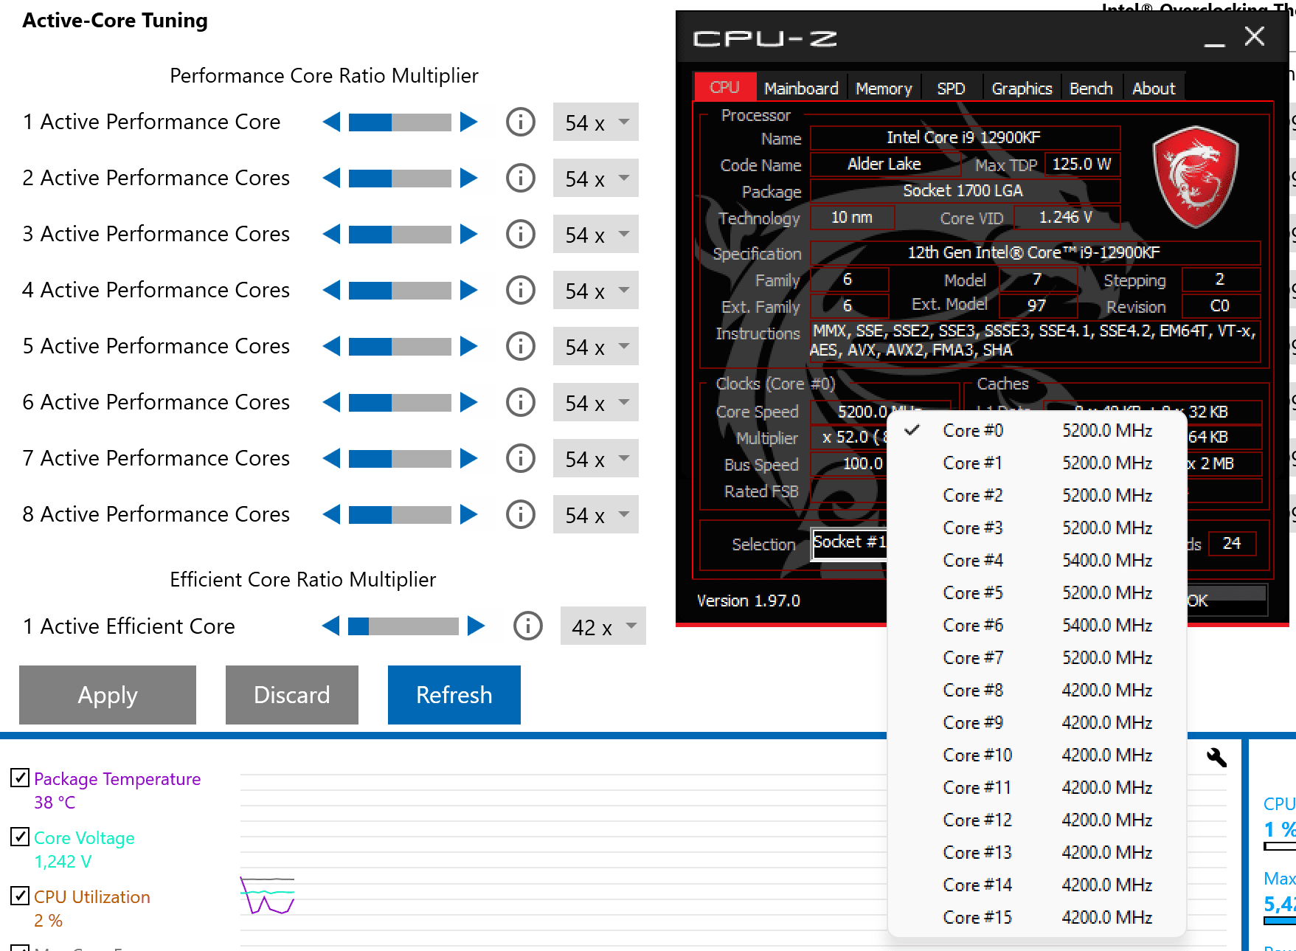Viewport: 1296px width, 951px height.
Task: Select Core #6 at 5400.0 MHz
Action: [1037, 625]
